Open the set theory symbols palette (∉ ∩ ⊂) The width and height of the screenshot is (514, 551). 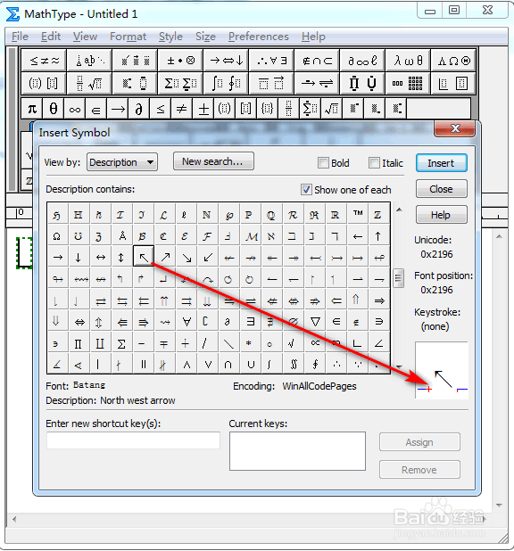[x=317, y=61]
